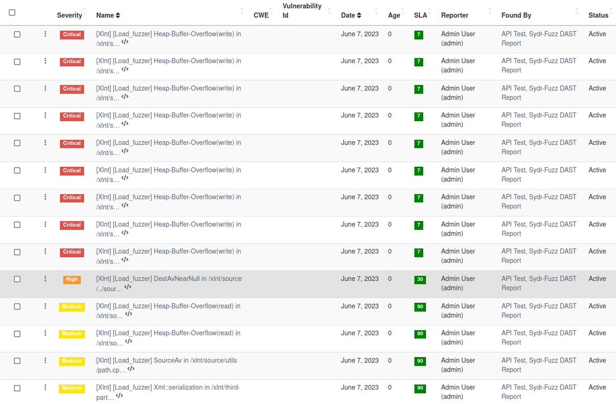Sort by CWE column header

coord(261,15)
